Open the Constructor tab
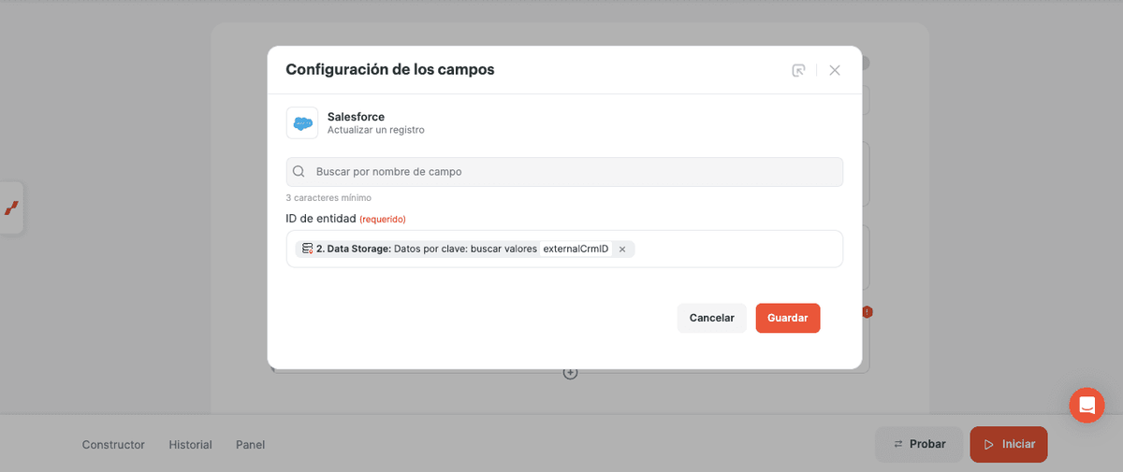 pos(113,445)
